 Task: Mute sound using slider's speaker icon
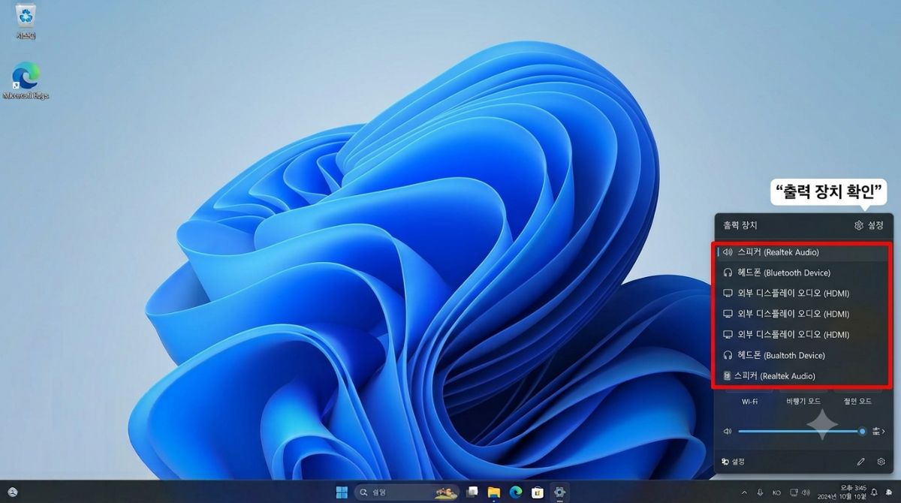tap(727, 432)
